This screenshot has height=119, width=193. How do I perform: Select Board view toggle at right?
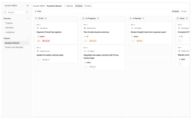click(x=175, y=11)
